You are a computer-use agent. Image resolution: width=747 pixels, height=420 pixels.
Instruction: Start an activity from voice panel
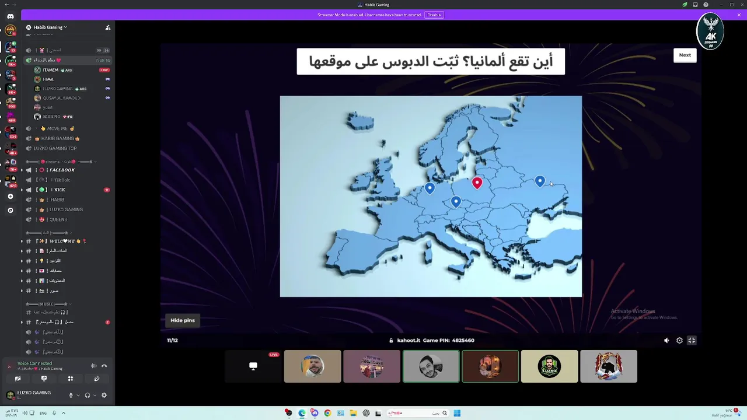coord(71,379)
